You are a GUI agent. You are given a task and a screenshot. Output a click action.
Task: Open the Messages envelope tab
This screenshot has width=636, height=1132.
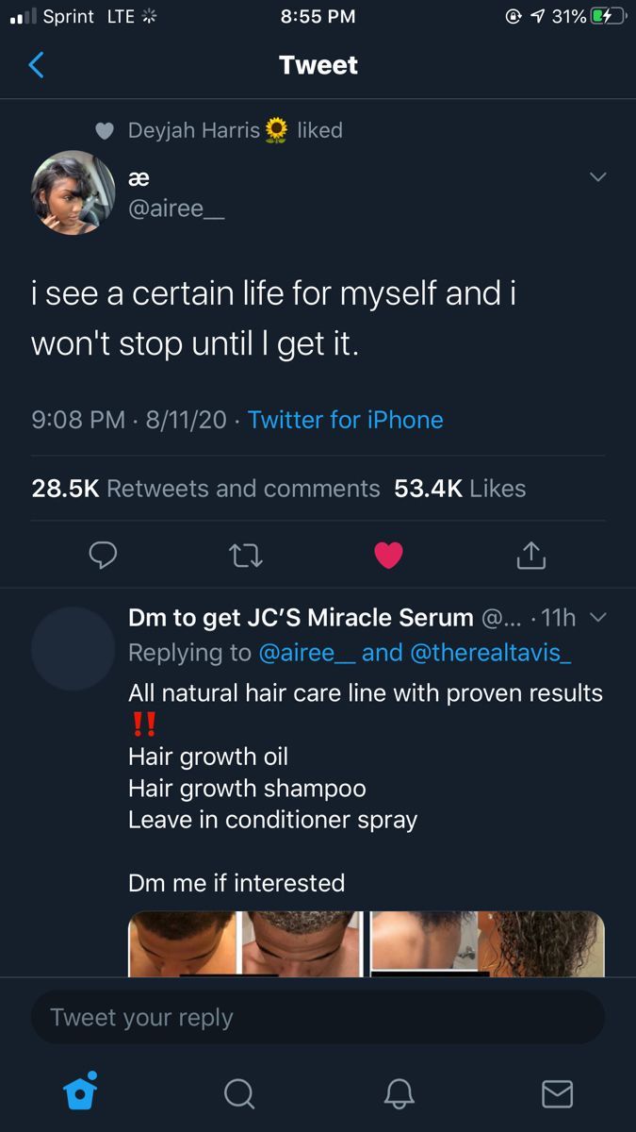[557, 1093]
